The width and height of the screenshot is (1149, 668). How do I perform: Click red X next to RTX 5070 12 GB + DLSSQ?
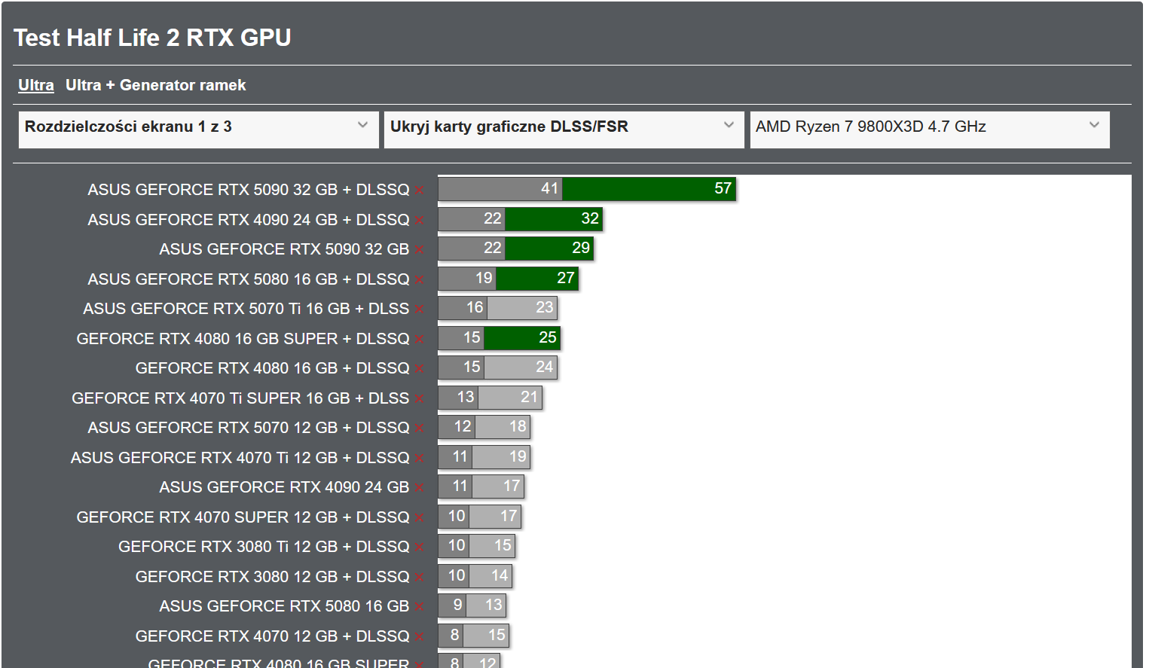[x=420, y=429]
